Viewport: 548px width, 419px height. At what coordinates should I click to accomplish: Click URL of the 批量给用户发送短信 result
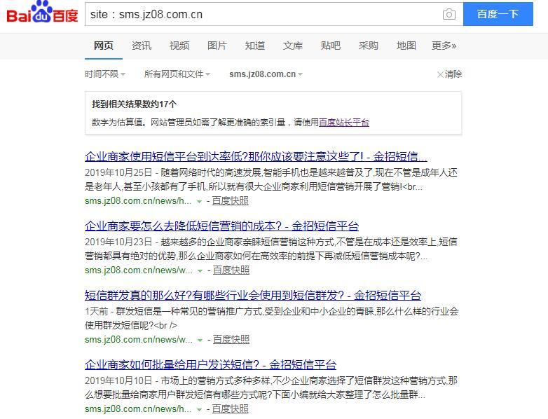click(x=138, y=409)
